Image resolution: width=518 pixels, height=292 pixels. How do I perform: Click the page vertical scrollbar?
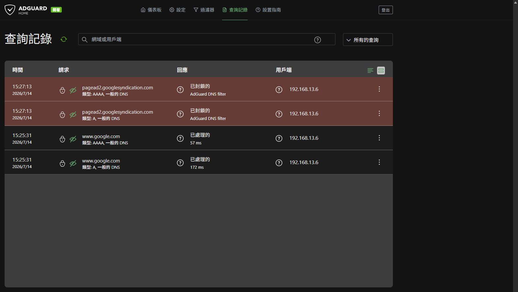tap(515, 146)
